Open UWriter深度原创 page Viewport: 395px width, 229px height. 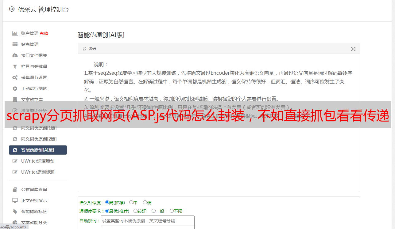[38, 161]
